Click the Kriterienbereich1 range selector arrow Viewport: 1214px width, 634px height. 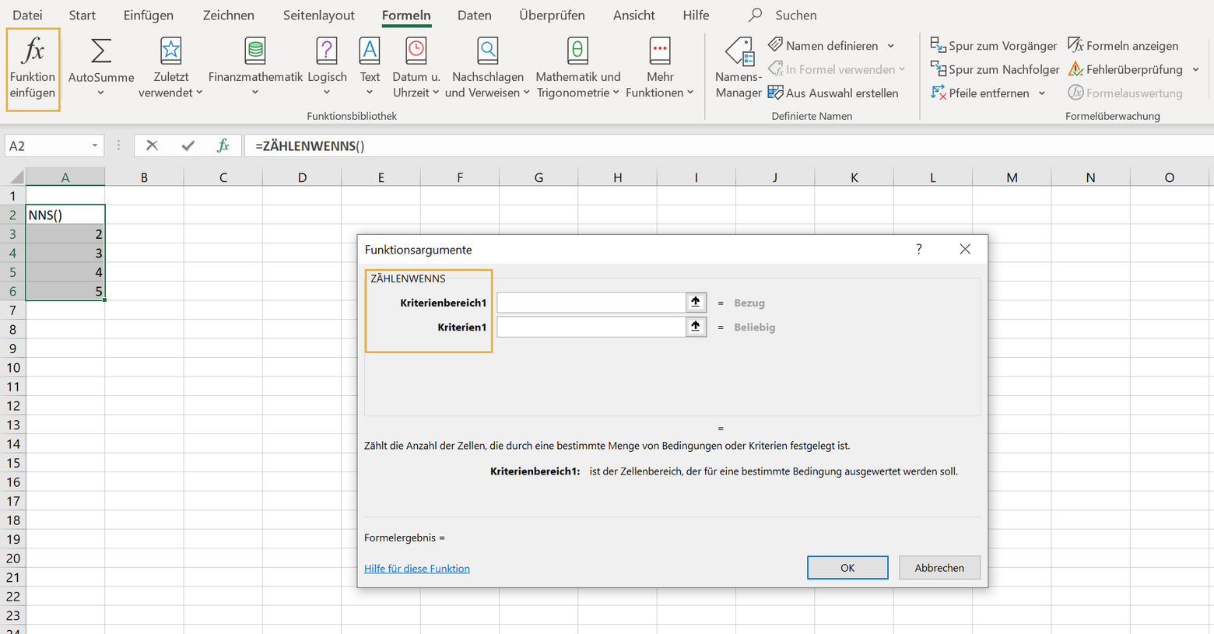click(x=695, y=302)
